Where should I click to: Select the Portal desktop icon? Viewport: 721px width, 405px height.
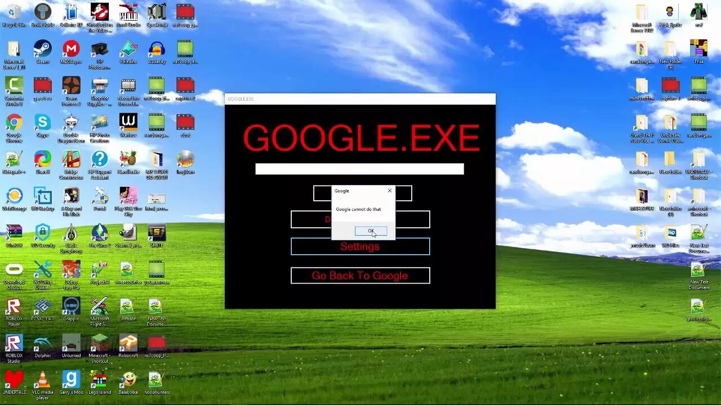(100, 199)
